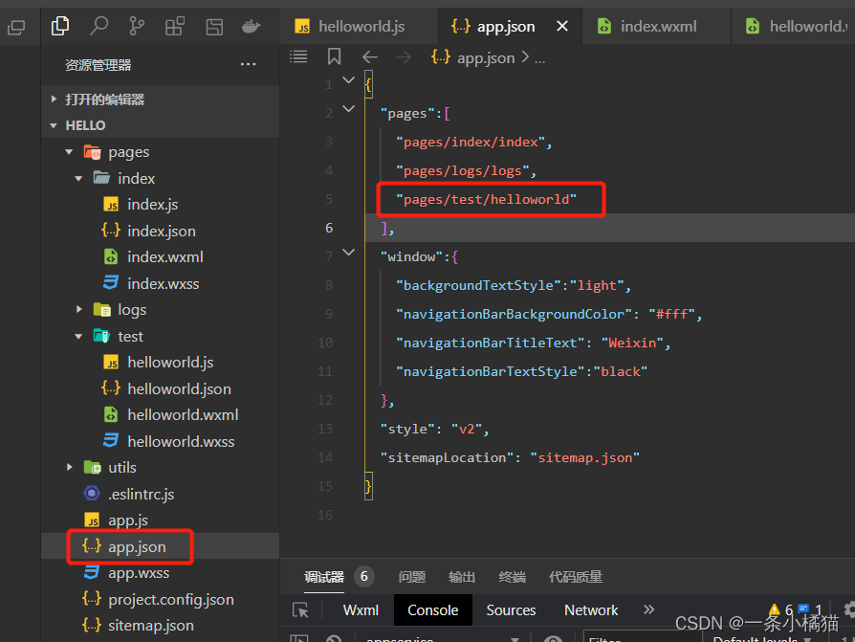
Task: Open the Search view icon
Action: click(x=99, y=26)
